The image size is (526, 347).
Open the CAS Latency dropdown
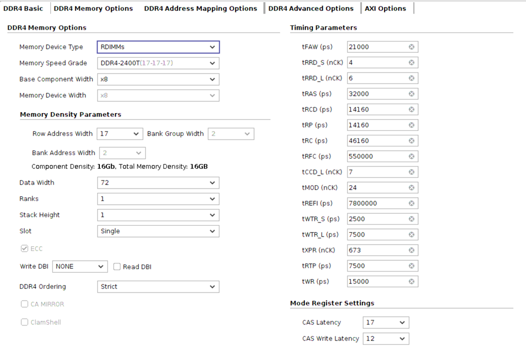tap(386, 323)
